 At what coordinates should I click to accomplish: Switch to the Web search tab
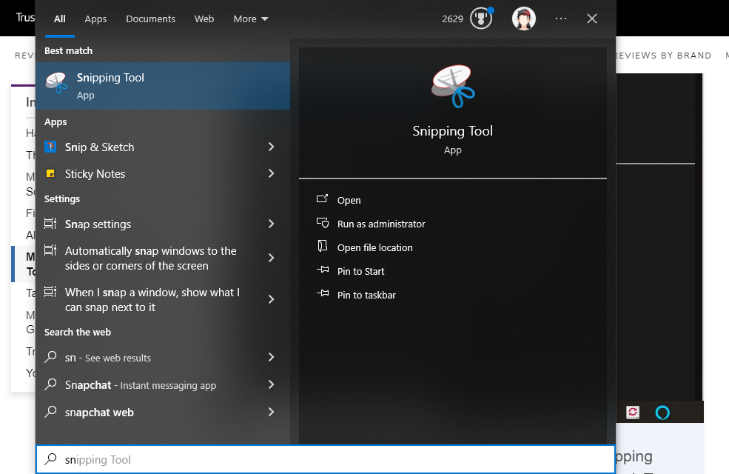coord(204,19)
